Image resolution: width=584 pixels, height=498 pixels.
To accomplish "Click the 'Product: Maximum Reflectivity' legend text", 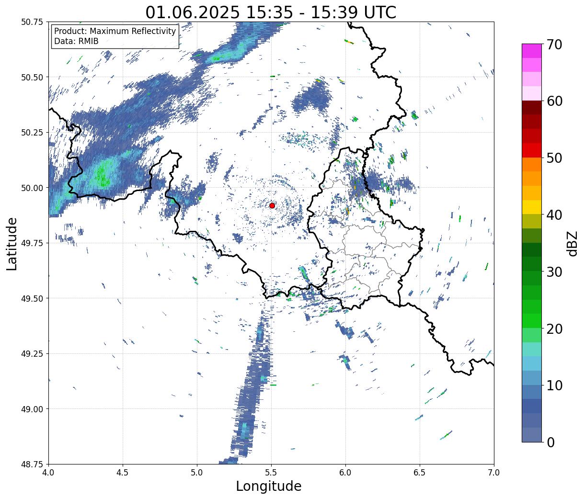I will [x=115, y=31].
